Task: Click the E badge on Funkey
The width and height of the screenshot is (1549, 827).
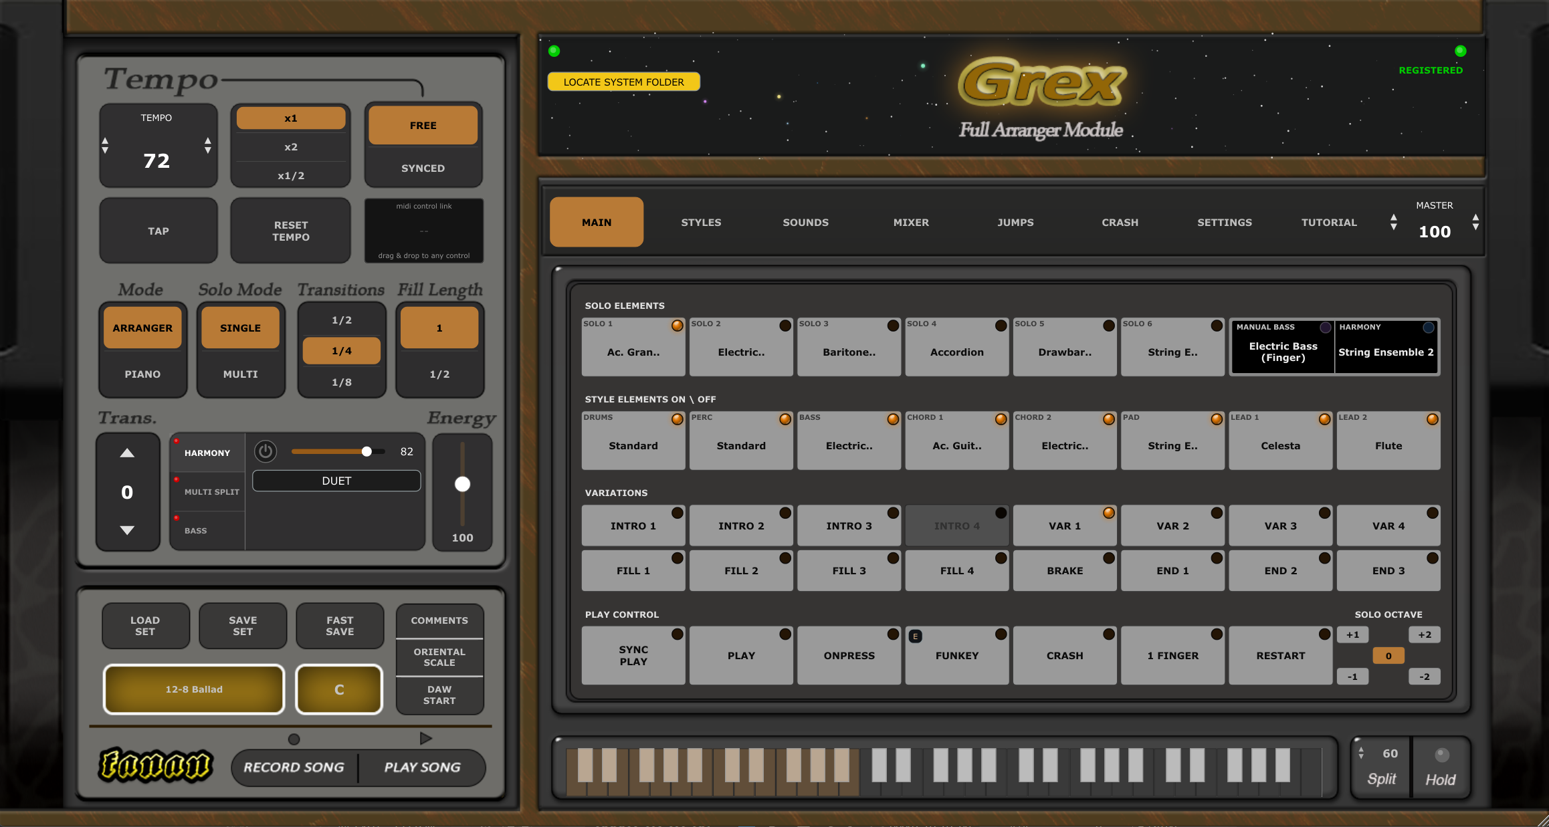Action: 916,636
